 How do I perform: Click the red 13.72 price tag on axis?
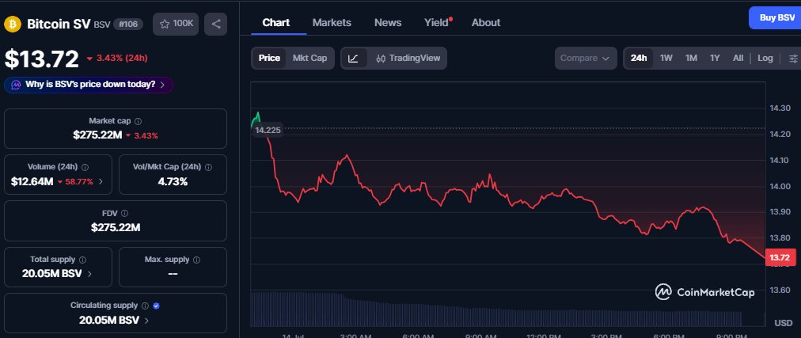[780, 258]
